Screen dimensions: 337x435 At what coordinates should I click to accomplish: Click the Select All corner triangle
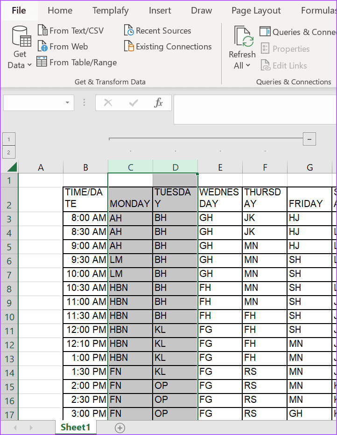[12, 167]
